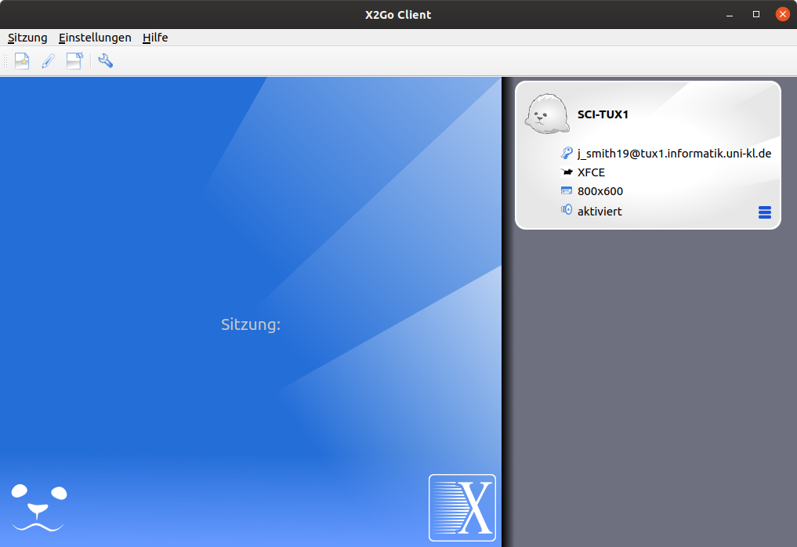Viewport: 797px width, 547px height.
Task: Click the X logo in the bottom corner
Action: tap(462, 507)
